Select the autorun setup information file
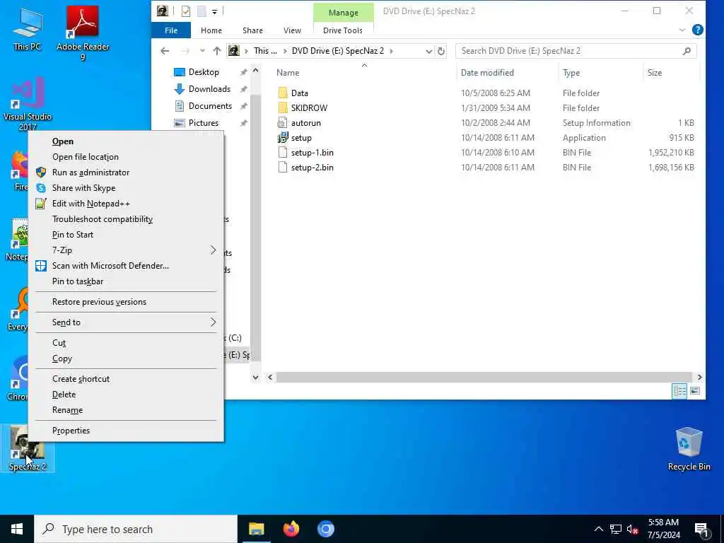Screen dimensions: 724x543 point(305,123)
